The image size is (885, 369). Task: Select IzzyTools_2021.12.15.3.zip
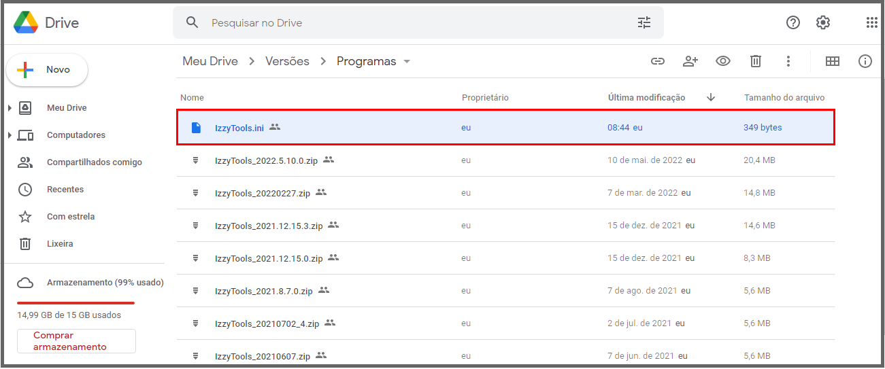pos(505,226)
